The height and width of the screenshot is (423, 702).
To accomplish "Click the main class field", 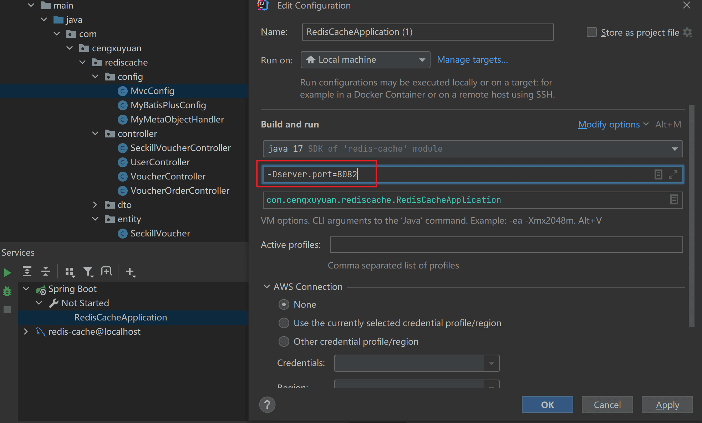I will click(473, 200).
